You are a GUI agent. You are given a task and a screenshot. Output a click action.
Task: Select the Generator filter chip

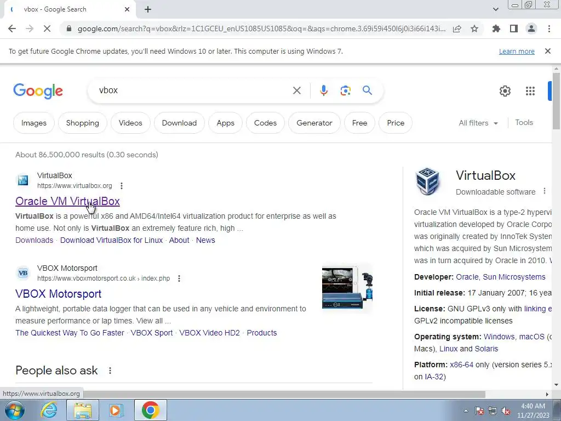click(x=314, y=123)
